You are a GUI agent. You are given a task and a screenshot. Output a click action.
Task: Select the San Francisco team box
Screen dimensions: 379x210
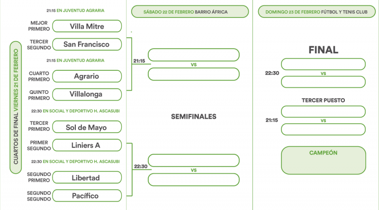pyautogui.click(x=87, y=44)
